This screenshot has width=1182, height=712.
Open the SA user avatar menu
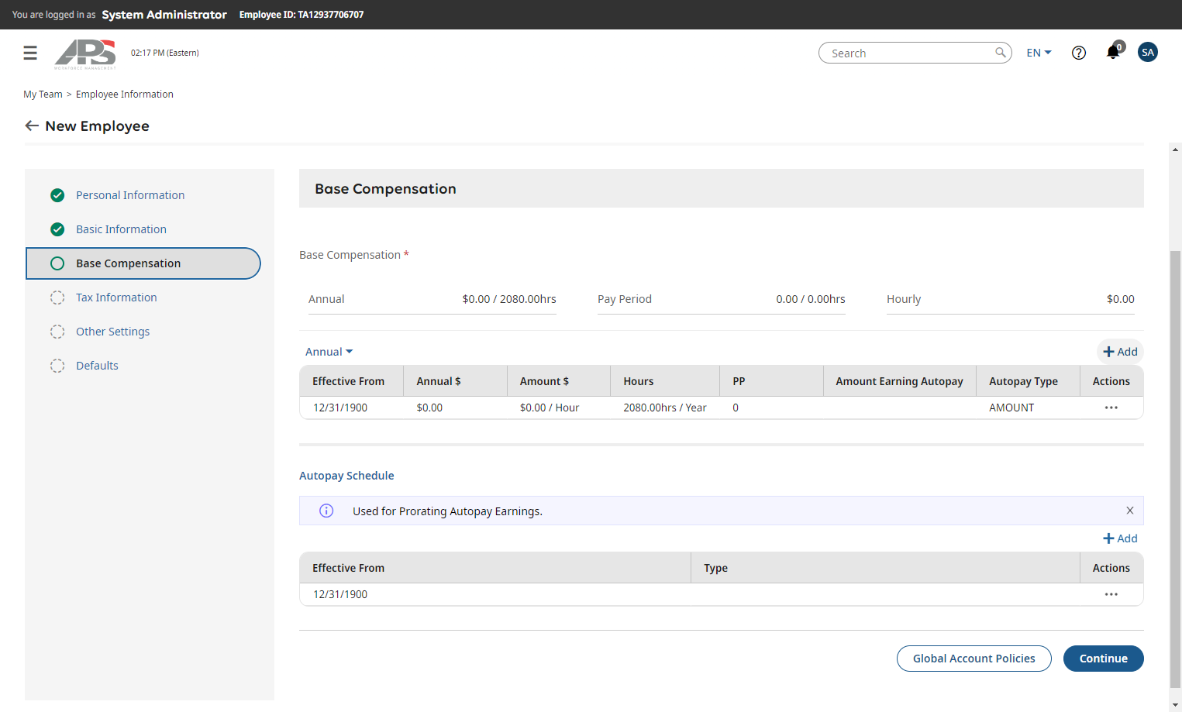(x=1147, y=53)
